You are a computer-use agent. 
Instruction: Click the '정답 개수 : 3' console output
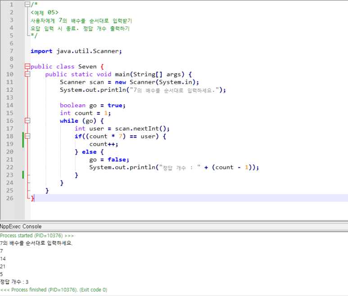click(x=14, y=282)
